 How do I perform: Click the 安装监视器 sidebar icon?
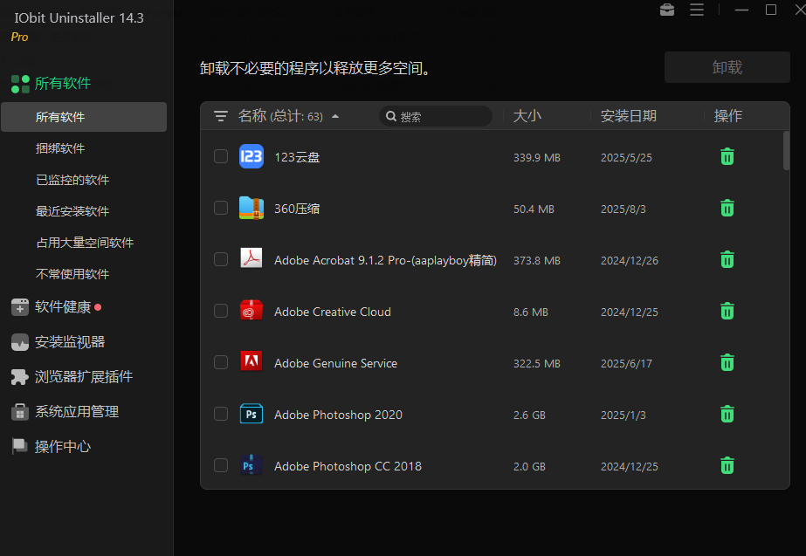tap(19, 342)
